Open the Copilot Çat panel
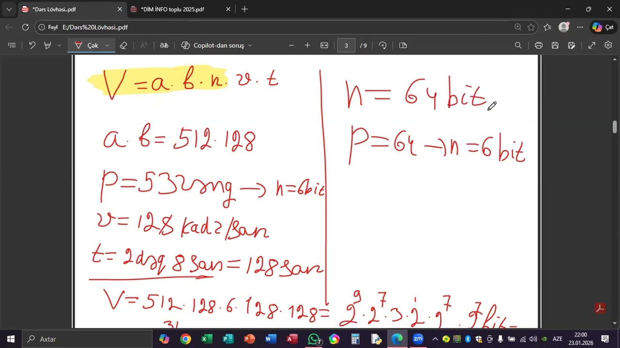 point(604,27)
